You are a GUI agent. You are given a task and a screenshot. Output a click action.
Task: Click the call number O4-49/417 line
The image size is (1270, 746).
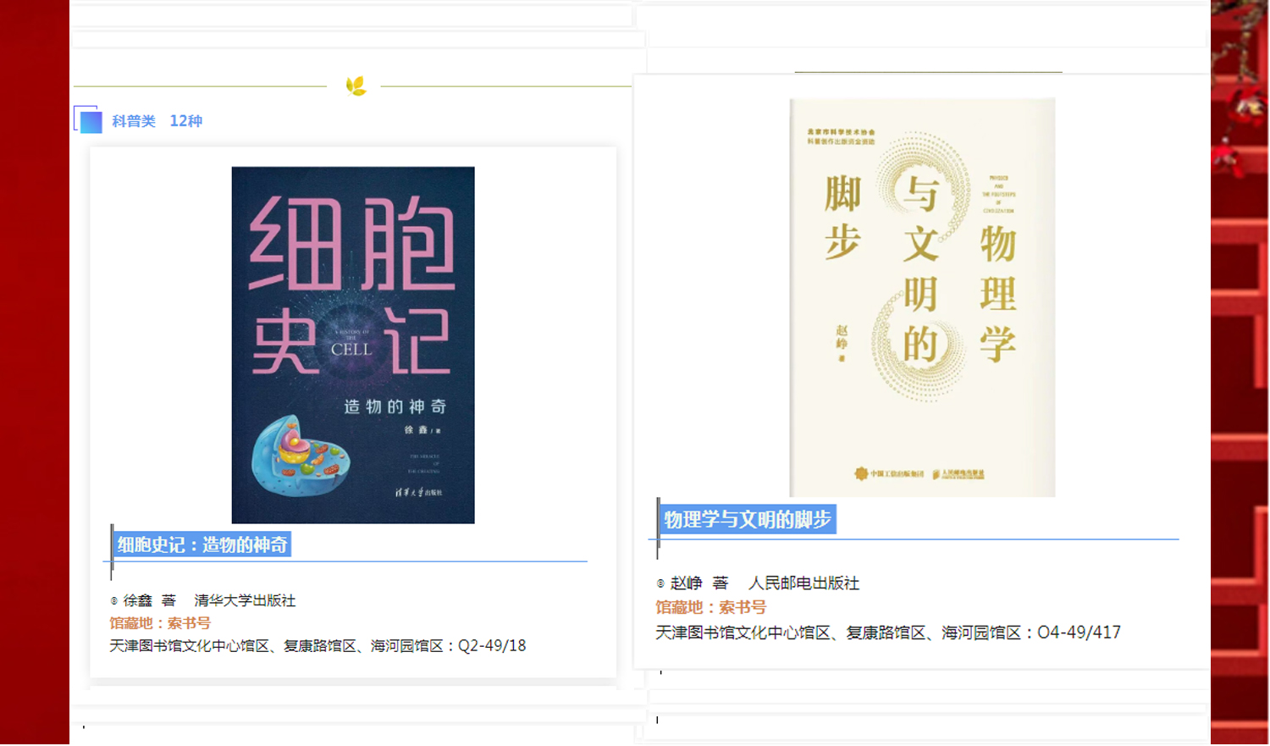tap(888, 633)
